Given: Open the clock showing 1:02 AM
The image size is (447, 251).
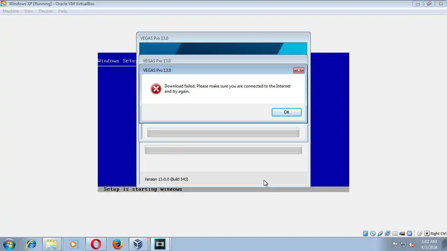Looking at the screenshot, I should click(x=429, y=244).
